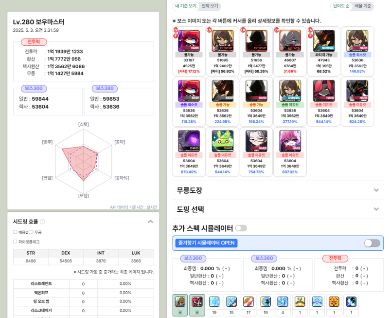This screenshot has height=318, width=389.
Task: Click the EXTREME grey-haired boss showing 31.69%
Action: [290, 41]
